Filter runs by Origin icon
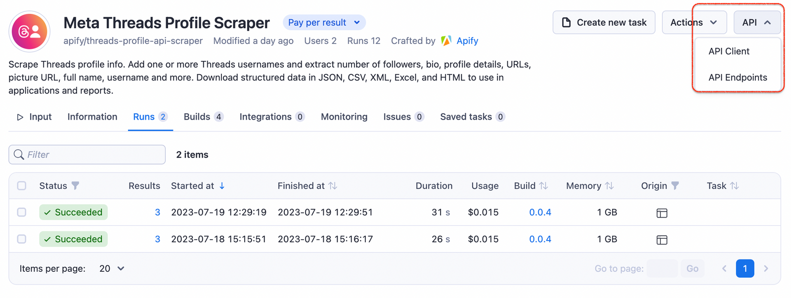The width and height of the screenshot is (791, 298). click(x=675, y=186)
